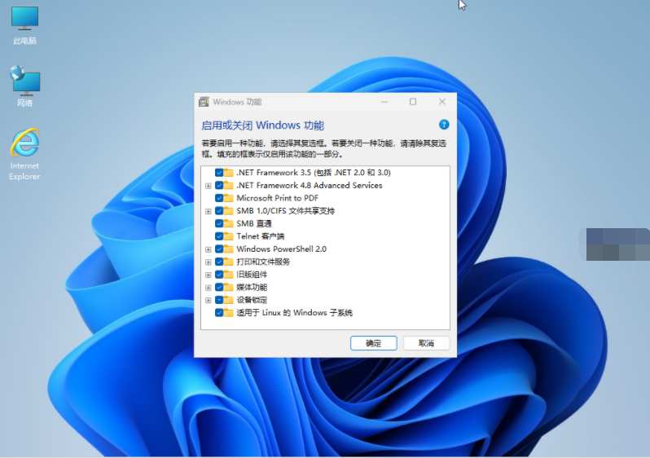The image size is (650, 458).
Task: Click folder icon beside 适用于 Linux 的 Windows 子系统
Action: pyautogui.click(x=228, y=313)
